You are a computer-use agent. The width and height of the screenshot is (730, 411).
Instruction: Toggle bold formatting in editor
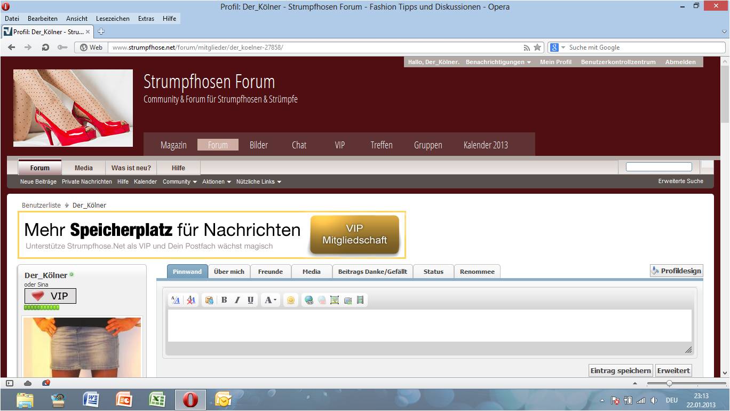(224, 300)
